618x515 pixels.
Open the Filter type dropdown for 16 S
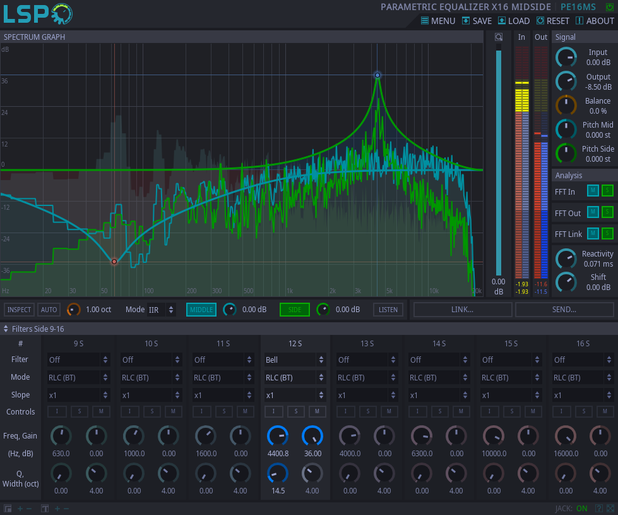(583, 360)
